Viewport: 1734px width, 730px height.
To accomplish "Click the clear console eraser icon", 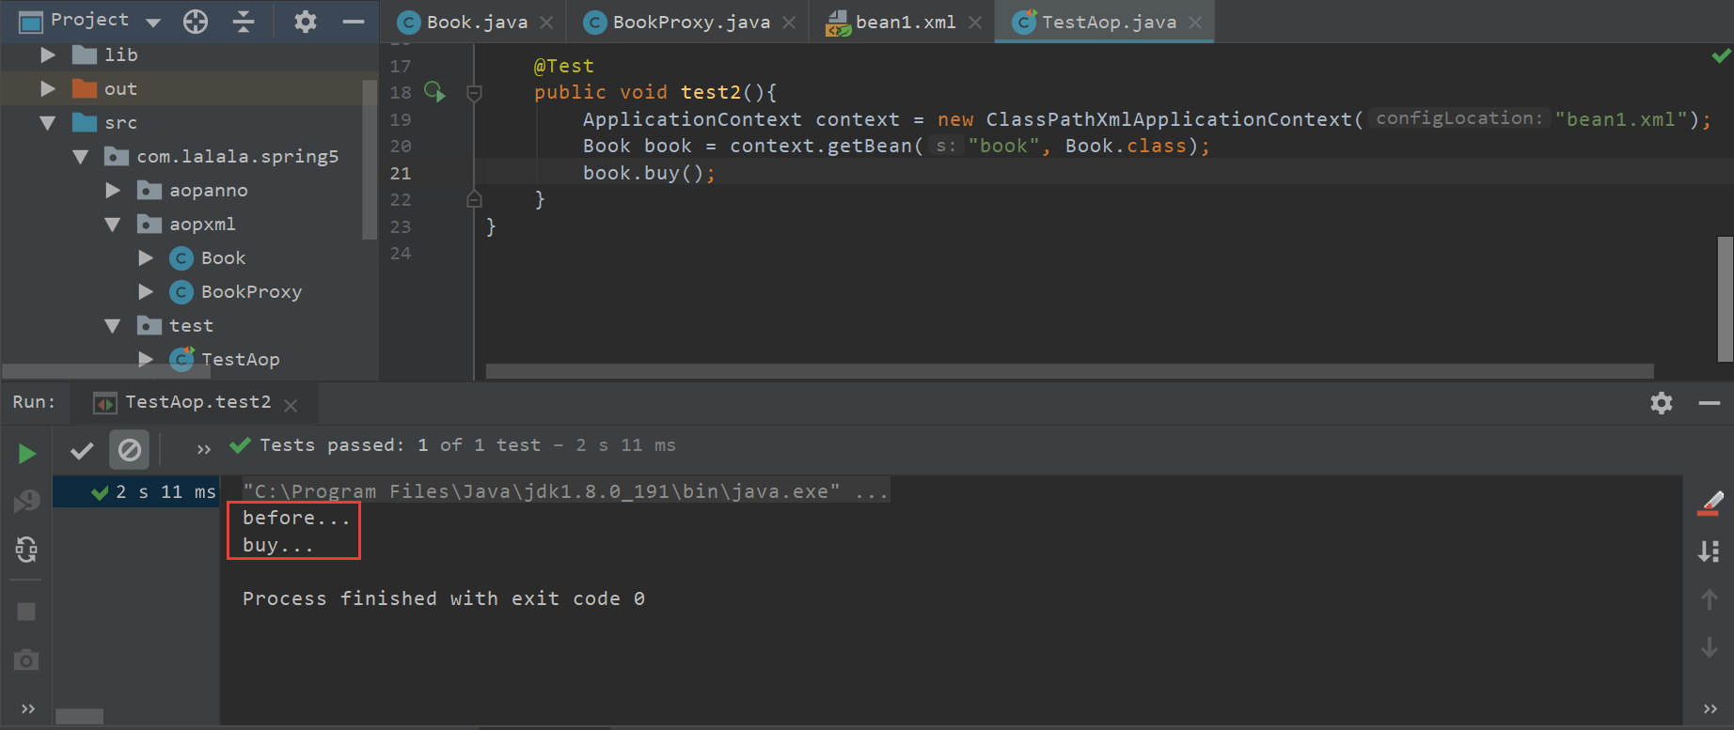I will 1710,504.
